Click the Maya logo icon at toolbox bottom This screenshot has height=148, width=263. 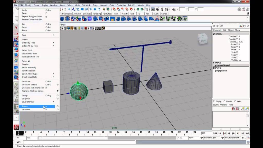16,127
